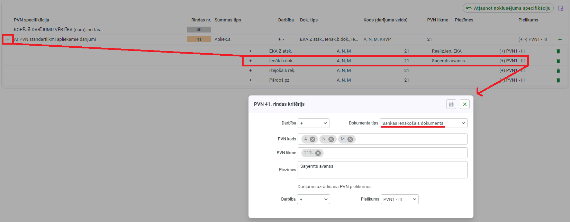This screenshot has height=222, width=570.
Task: Close the PVN 41. rindas kritērijs dialog
Action: (x=464, y=104)
